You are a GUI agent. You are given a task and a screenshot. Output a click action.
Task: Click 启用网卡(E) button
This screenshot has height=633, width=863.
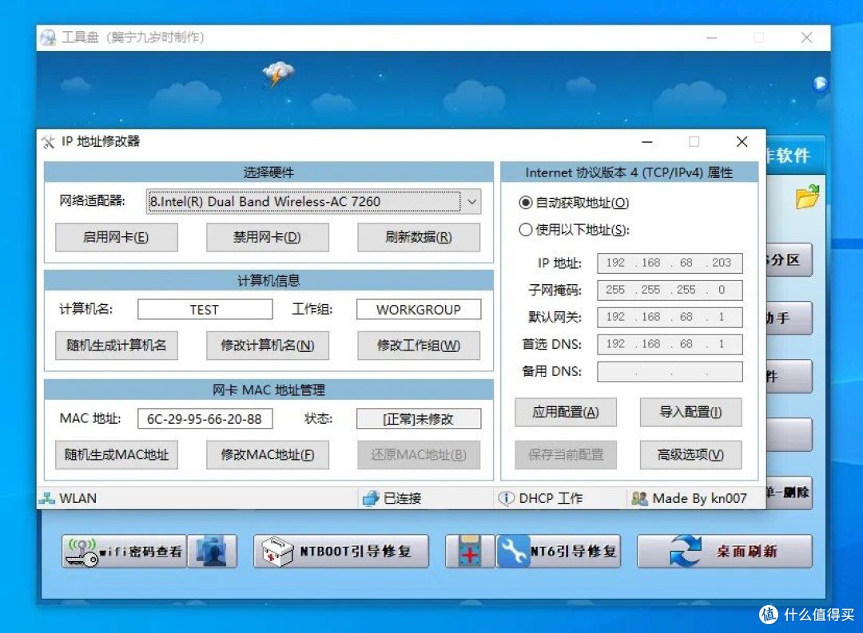pos(116,237)
